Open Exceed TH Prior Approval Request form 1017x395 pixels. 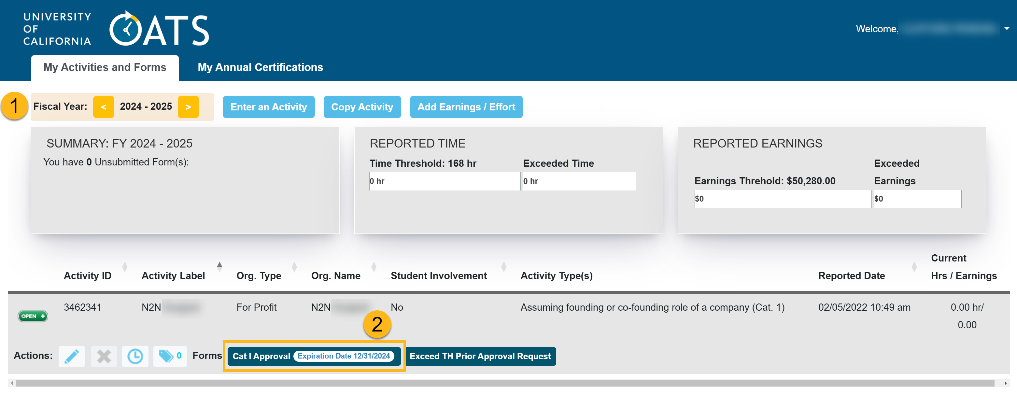(x=480, y=356)
